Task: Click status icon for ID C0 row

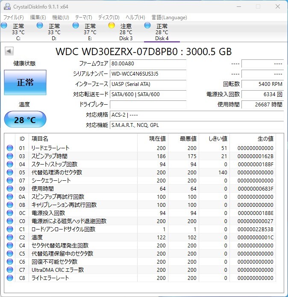Action: [10, 221]
